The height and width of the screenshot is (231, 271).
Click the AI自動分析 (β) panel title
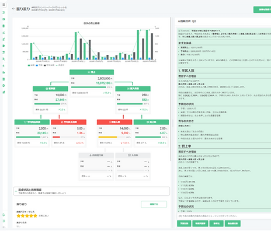pyautogui.click(x=187, y=21)
